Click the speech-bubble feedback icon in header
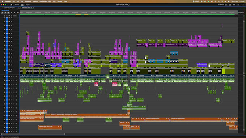This screenshot has width=246, height=138. [238, 5]
